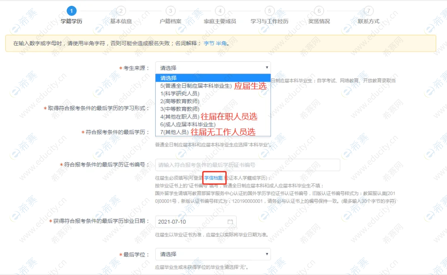Choose 5(普通全日制应届本科毕业生) option

(x=196, y=86)
